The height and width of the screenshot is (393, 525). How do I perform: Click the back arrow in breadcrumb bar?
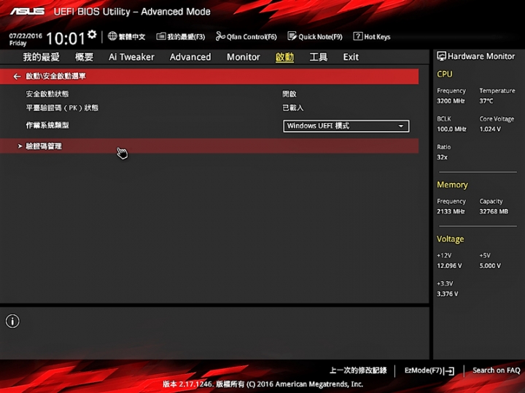pyautogui.click(x=17, y=76)
